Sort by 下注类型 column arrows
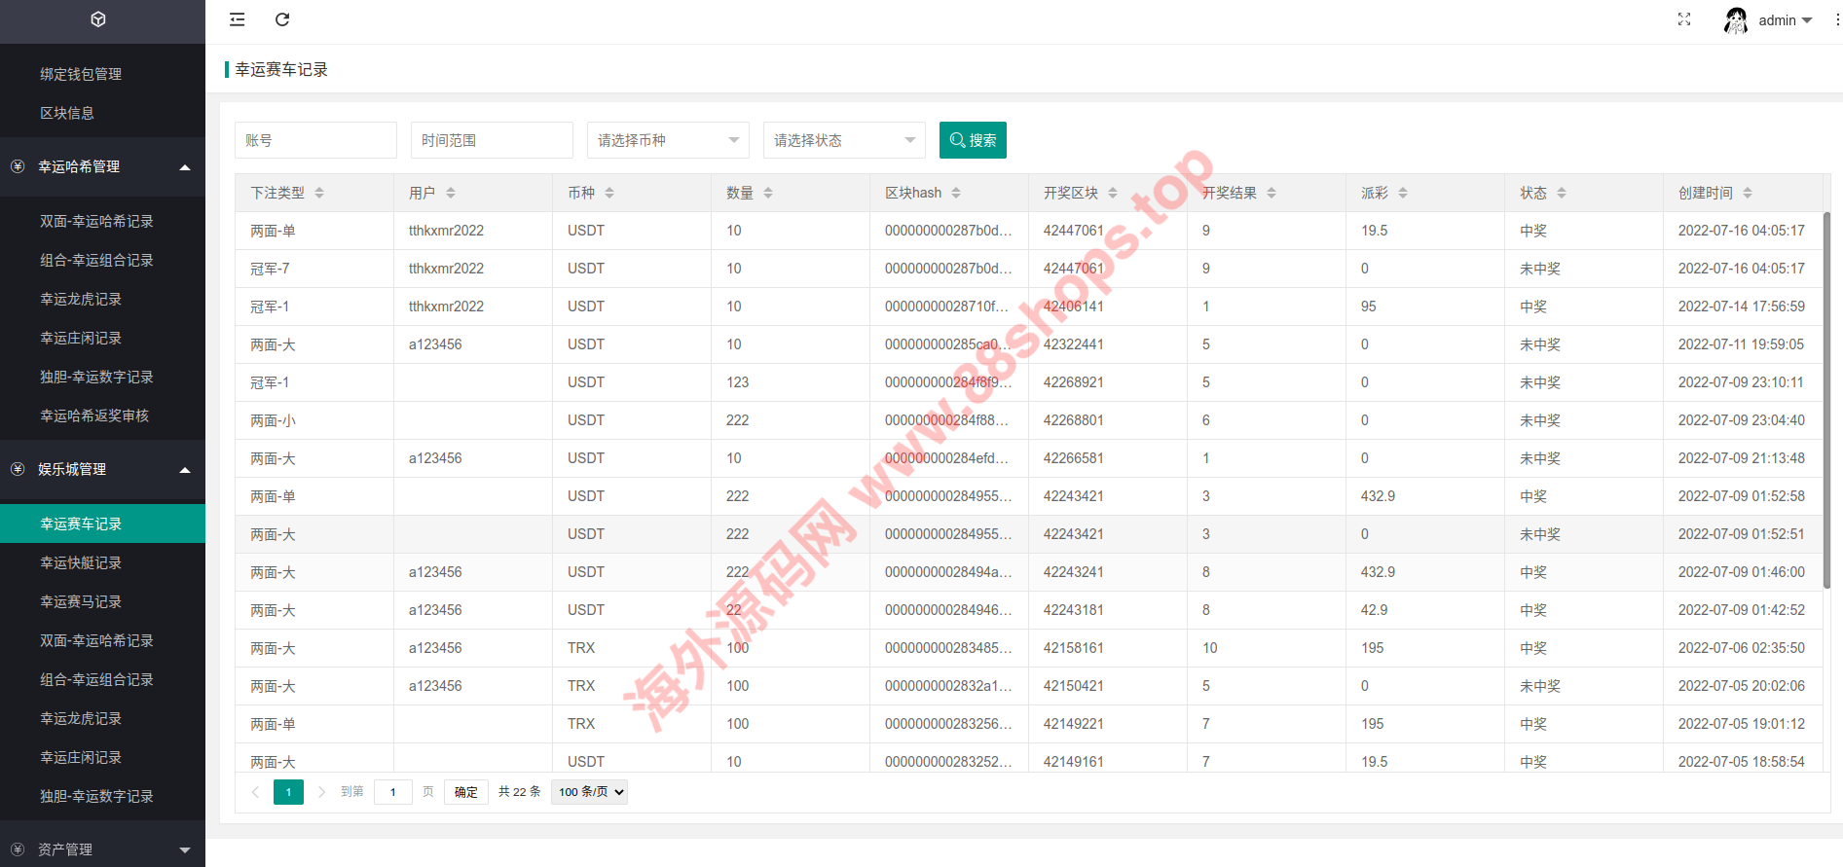 [x=319, y=193]
